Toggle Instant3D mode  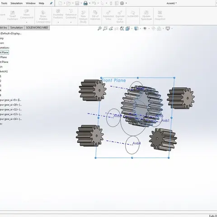coord(132,14)
